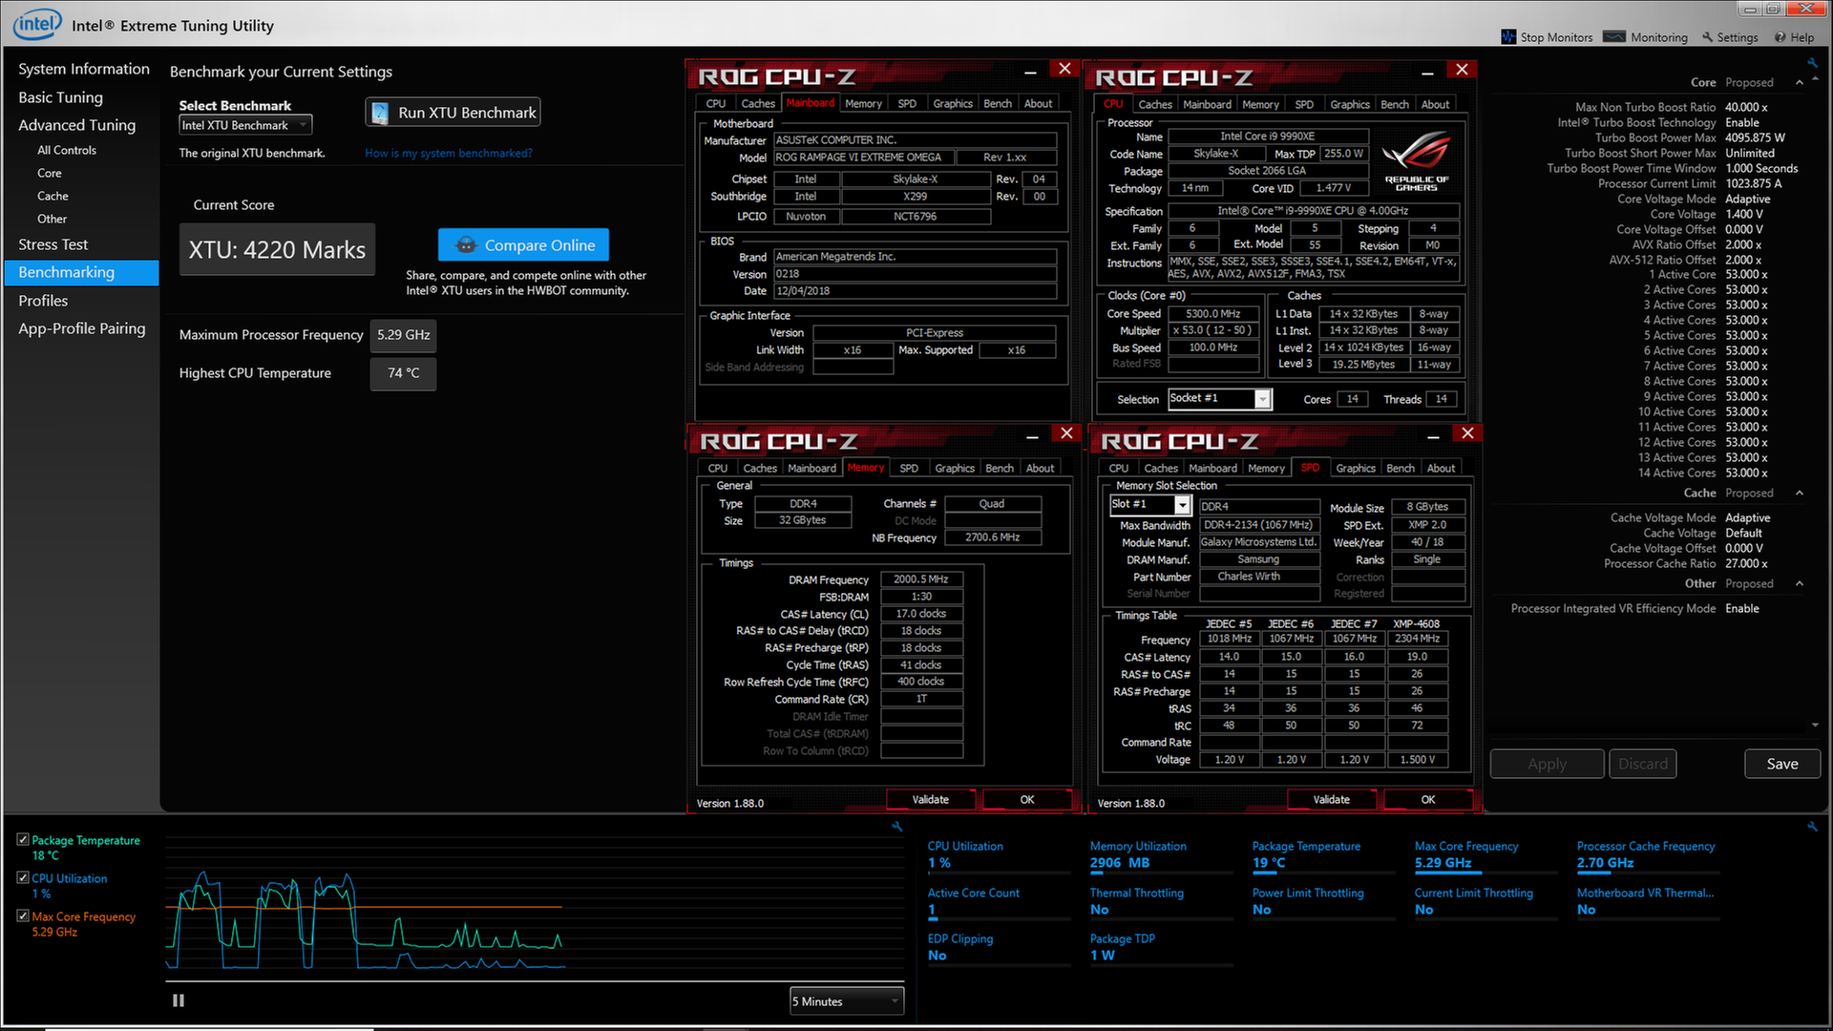
Task: Click the Intel logo in title bar
Action: pyautogui.click(x=36, y=24)
